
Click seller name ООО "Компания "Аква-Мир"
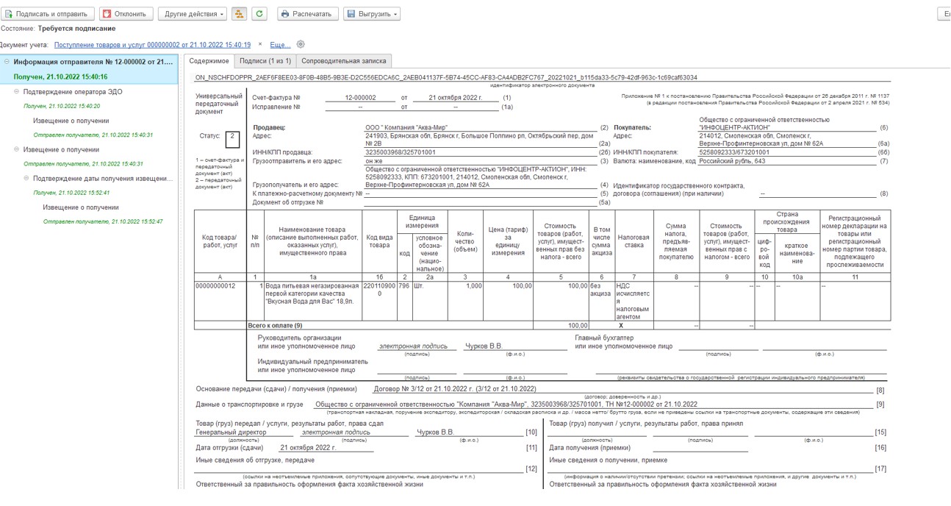tap(406, 128)
